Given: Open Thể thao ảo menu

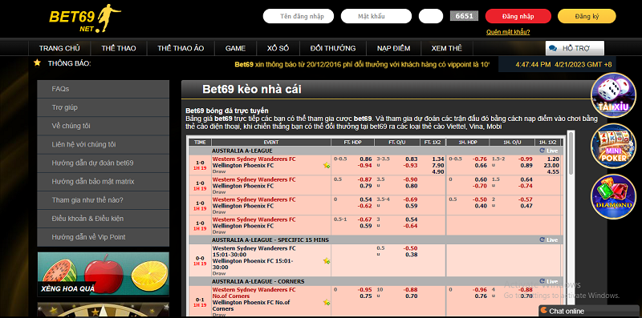Looking at the screenshot, I should [x=181, y=48].
